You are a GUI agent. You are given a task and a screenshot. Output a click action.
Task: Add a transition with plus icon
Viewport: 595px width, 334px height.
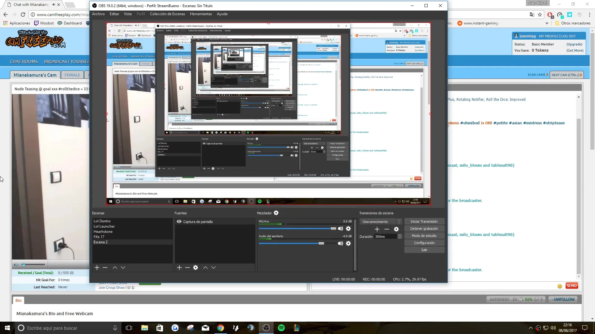coord(377,229)
